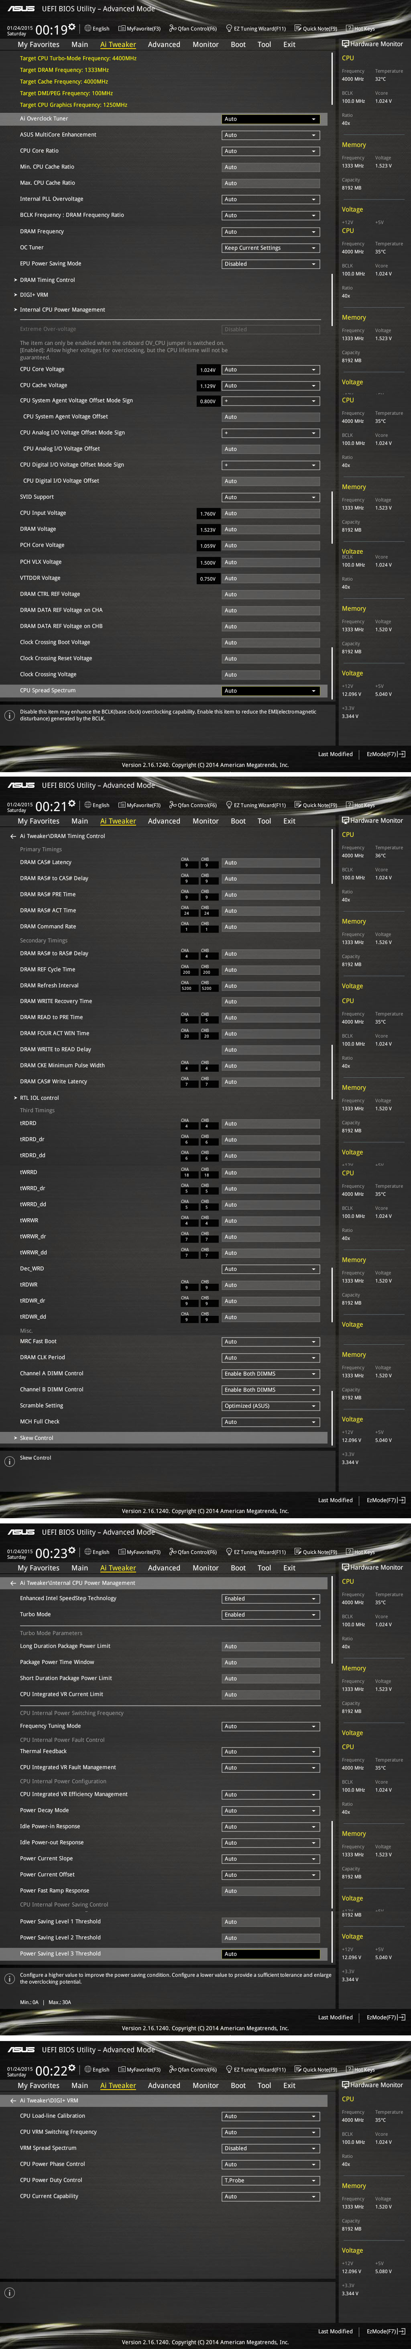Click the DRAM Voltage Auto field
This screenshot has width=411, height=2349.
[271, 530]
